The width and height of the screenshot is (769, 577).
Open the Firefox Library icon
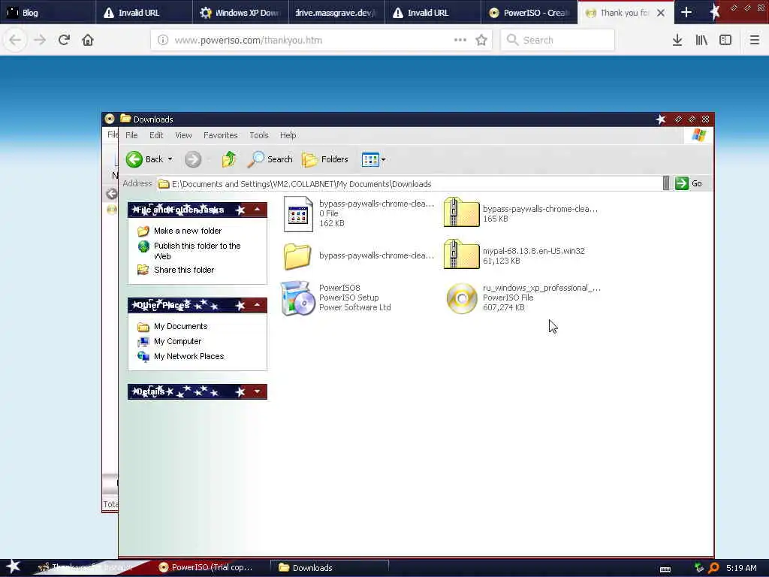pyautogui.click(x=701, y=41)
